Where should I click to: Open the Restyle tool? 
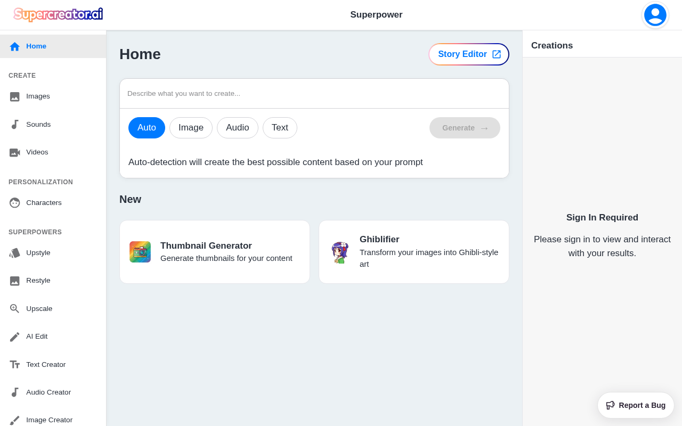tap(14, 281)
